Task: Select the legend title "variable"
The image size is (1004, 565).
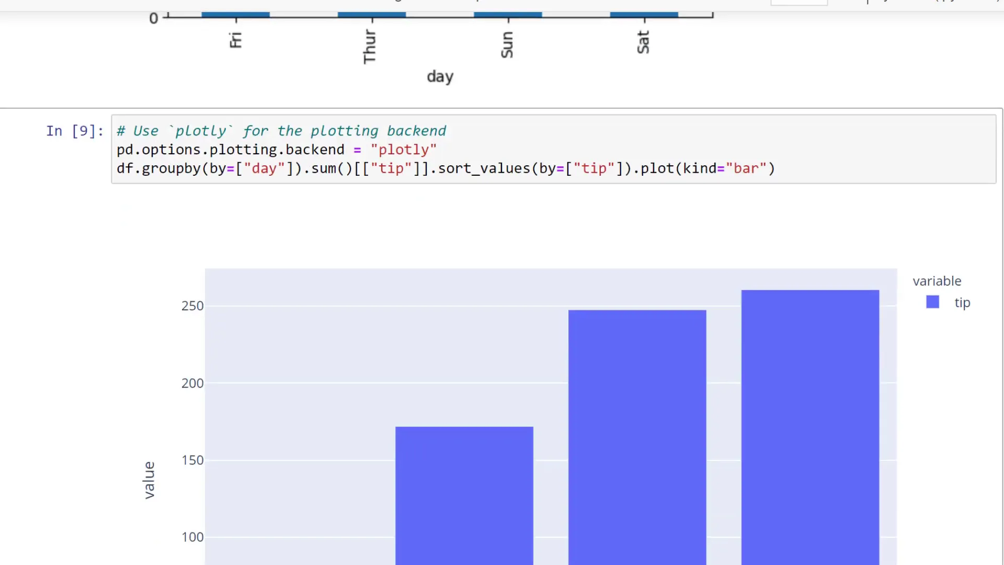Action: pyautogui.click(x=937, y=281)
